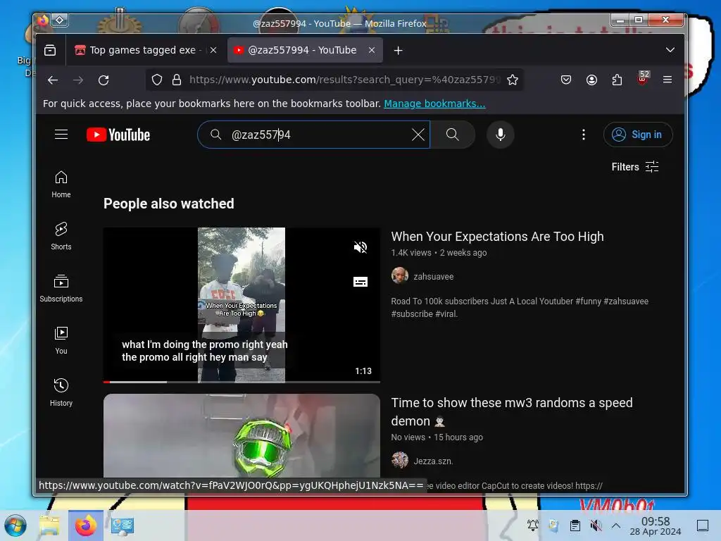Open the Firefox extensions puzzle icon

point(617,80)
